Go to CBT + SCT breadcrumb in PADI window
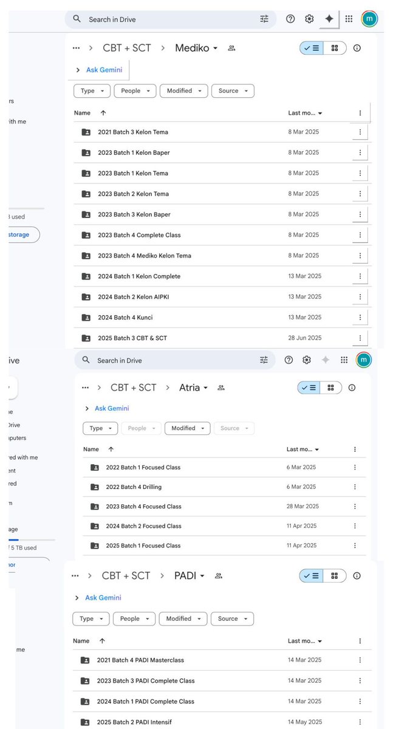Viewport: 410px width, 729px height. pos(126,576)
